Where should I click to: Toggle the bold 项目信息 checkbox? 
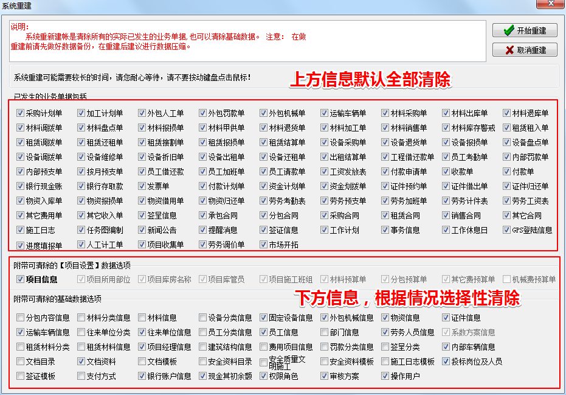pos(21,279)
